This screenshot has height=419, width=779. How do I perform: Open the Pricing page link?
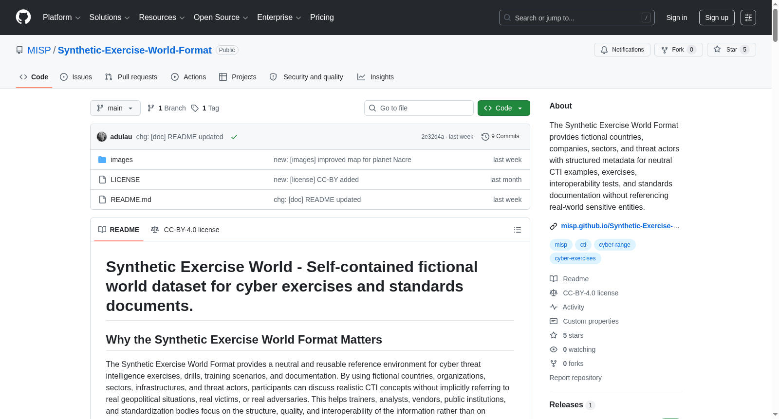[322, 18]
